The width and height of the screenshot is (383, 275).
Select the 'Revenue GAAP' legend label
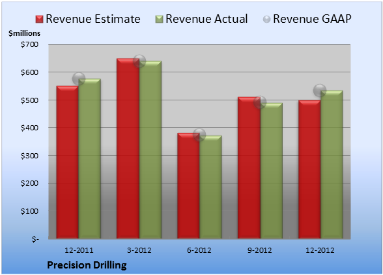pos(312,19)
